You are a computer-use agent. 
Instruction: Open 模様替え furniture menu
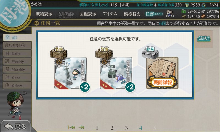(x=132, y=14)
